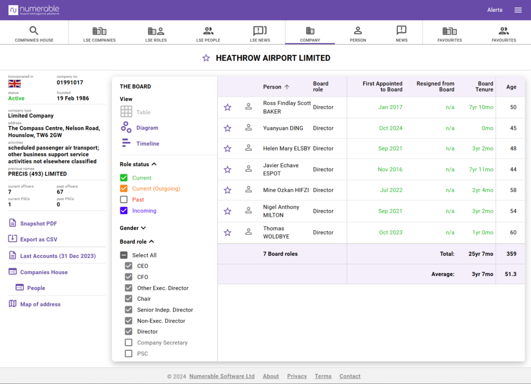The width and height of the screenshot is (531, 384).
Task: Open person icon for Helen ELSBY
Action: coord(248,147)
